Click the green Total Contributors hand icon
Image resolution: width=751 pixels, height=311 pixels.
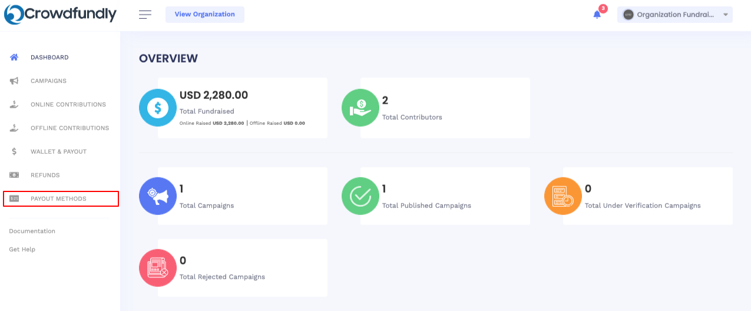coord(360,108)
